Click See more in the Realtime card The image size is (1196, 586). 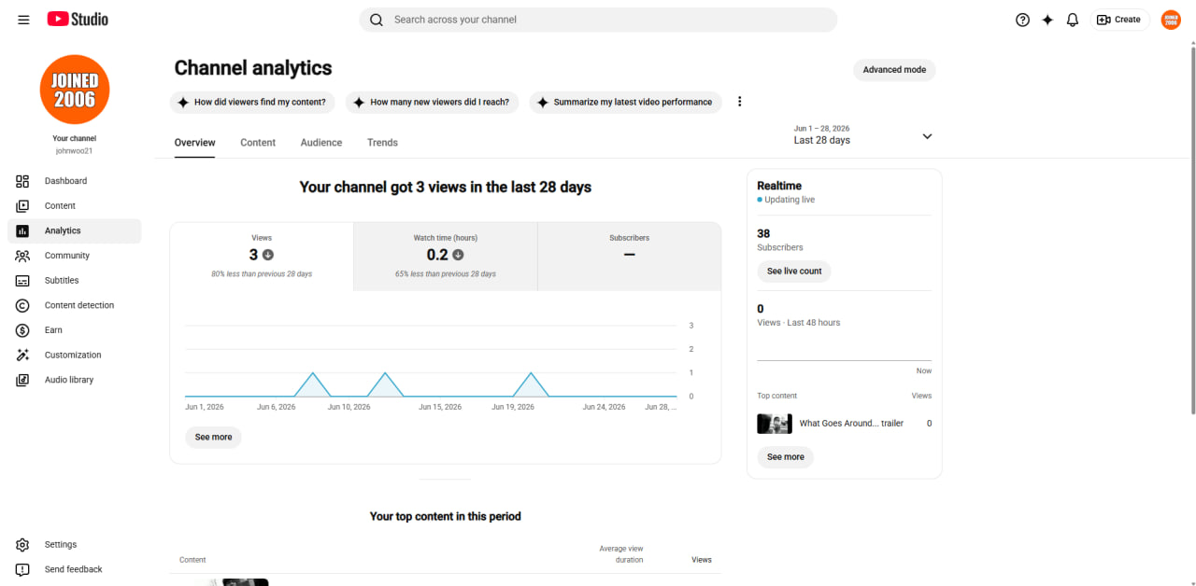[785, 457]
